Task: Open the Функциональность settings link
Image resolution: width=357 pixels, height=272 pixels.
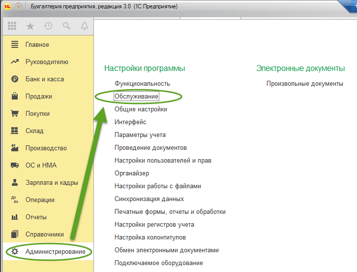Action: (x=142, y=84)
